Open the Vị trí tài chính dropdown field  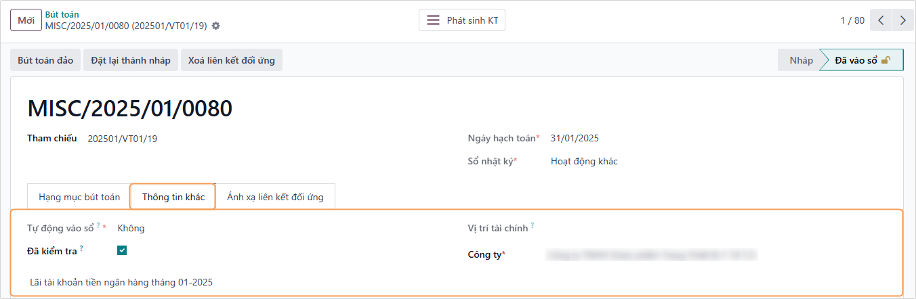[678, 228]
